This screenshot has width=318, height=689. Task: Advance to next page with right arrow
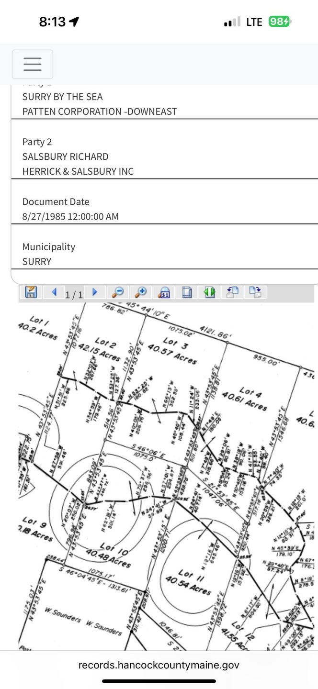[x=94, y=292]
